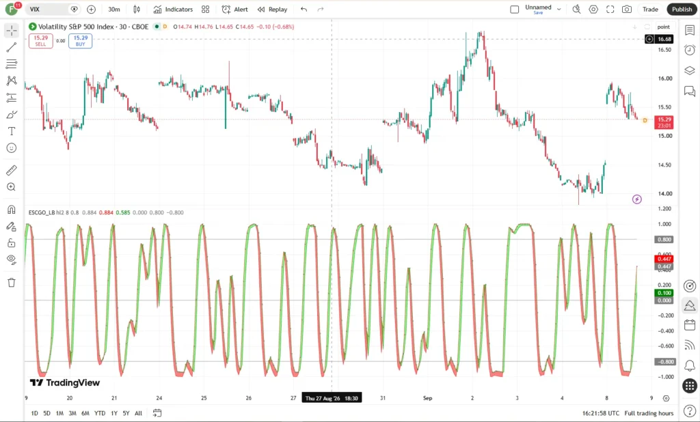Toggle magnet mode for drawings

point(12,209)
